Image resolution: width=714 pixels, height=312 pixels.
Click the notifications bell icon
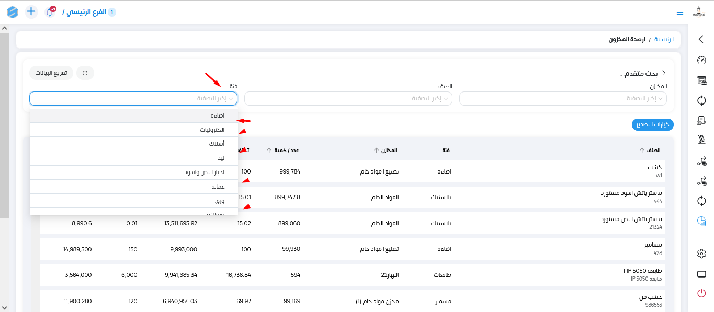[50, 12]
